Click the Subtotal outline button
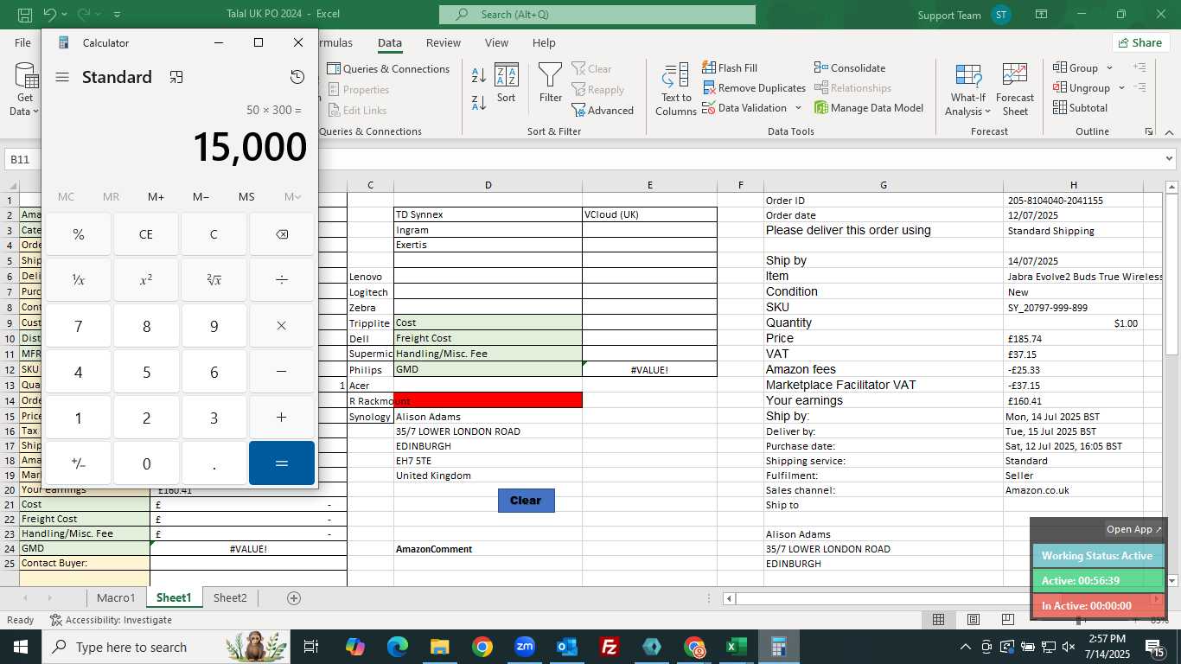Viewport: 1181px width, 664px height. 1080,108
